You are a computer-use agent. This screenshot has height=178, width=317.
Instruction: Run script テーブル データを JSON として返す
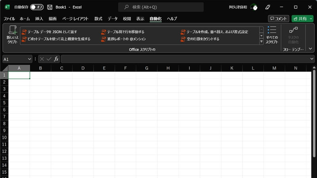(50, 32)
